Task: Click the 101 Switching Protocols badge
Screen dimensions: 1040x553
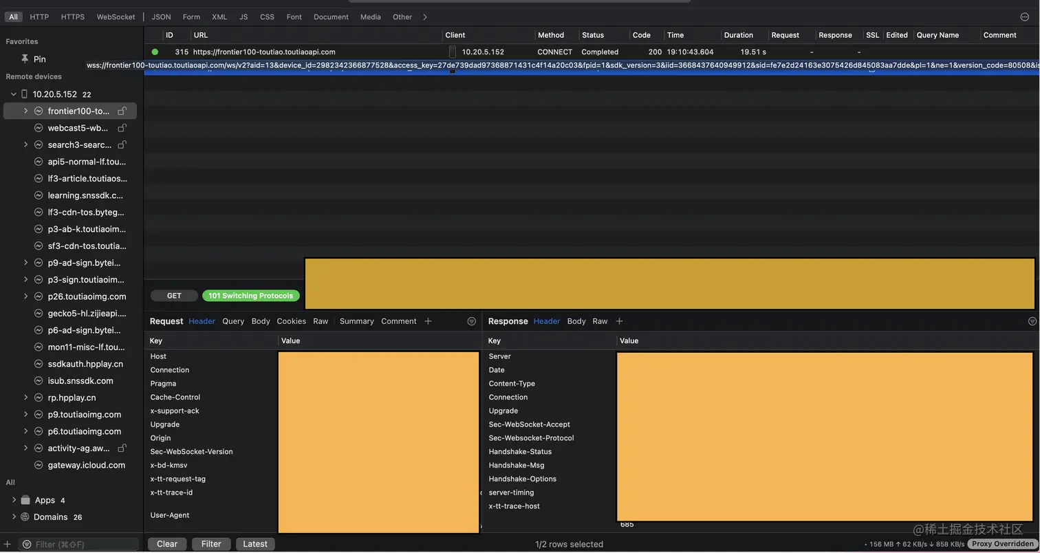Action: [x=251, y=296]
